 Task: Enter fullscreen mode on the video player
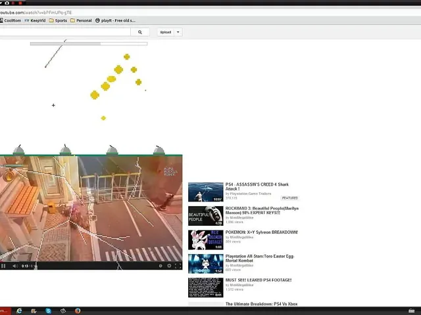coord(178,266)
